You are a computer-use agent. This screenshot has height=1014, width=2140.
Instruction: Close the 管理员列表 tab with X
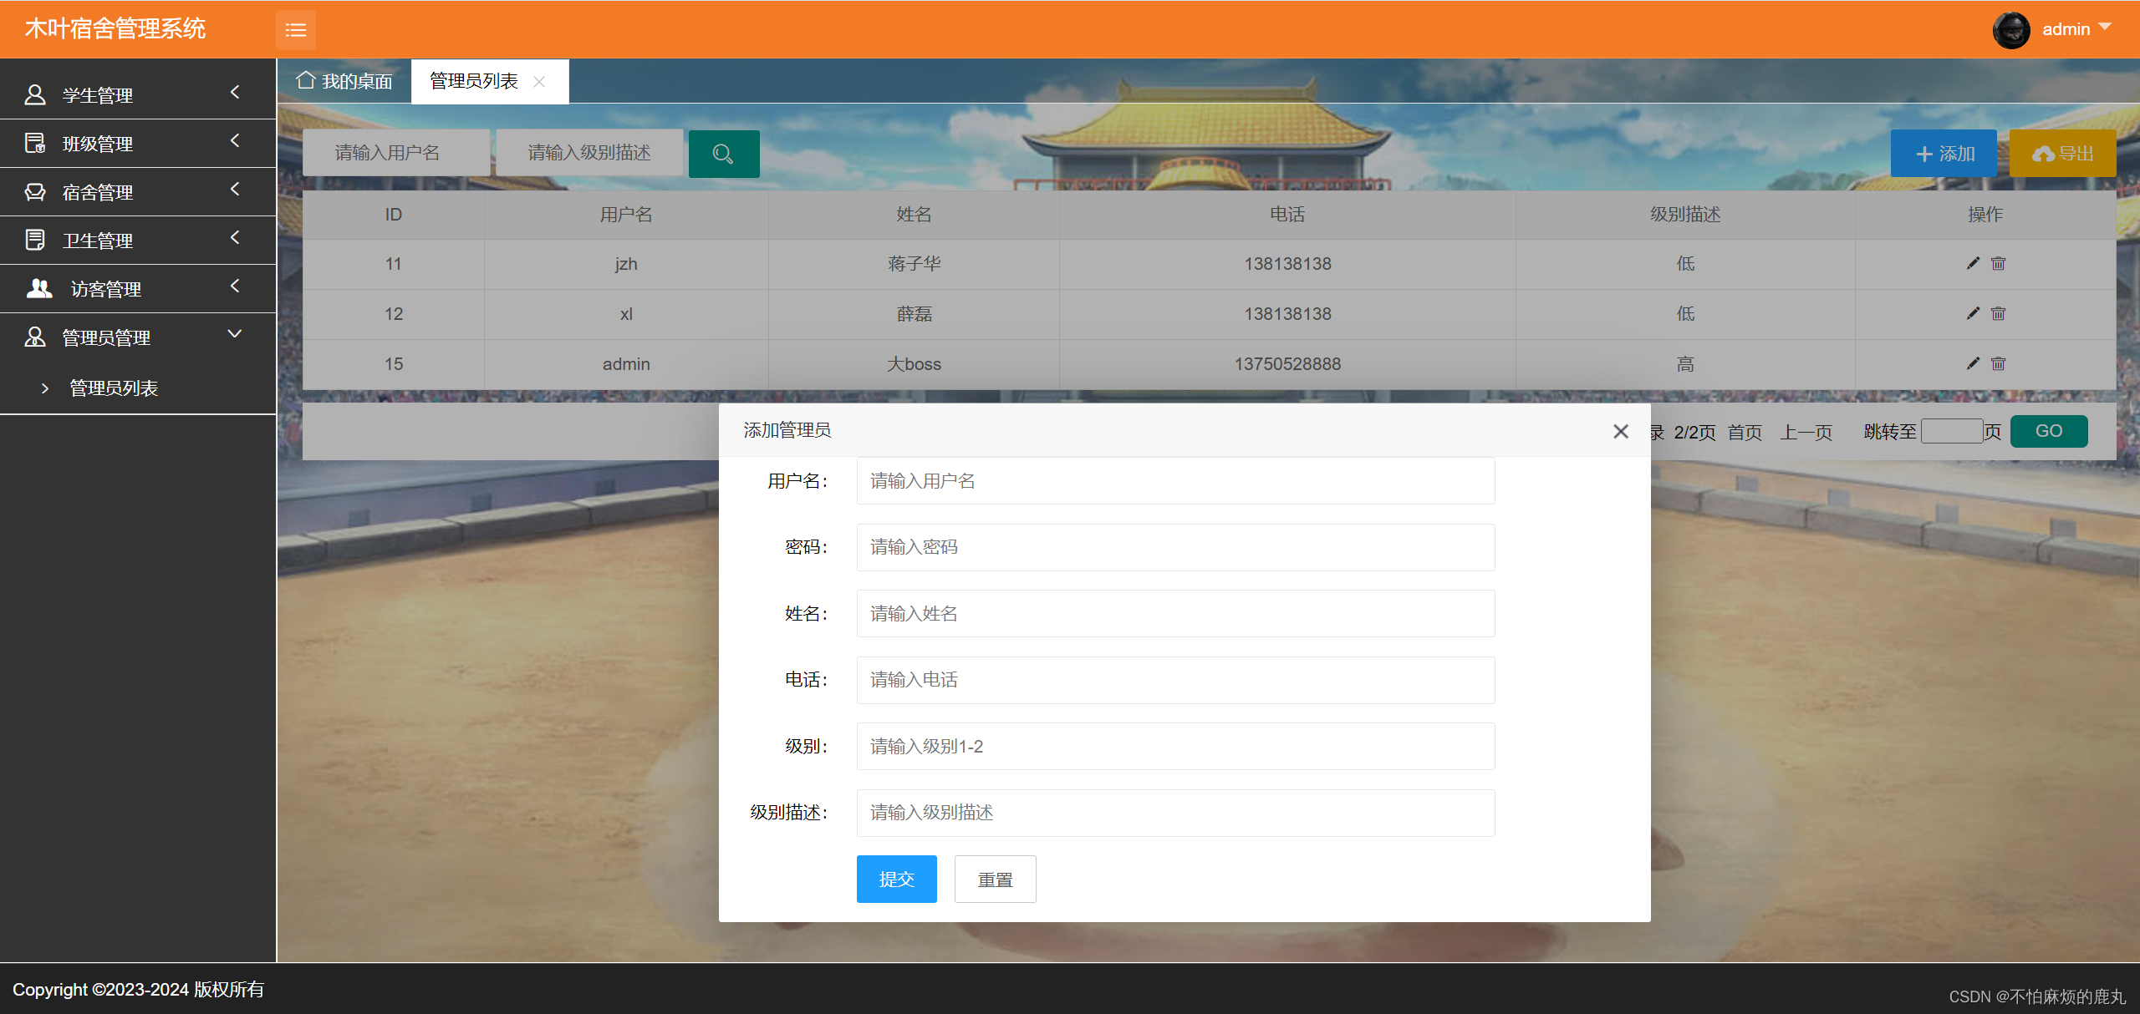[539, 82]
